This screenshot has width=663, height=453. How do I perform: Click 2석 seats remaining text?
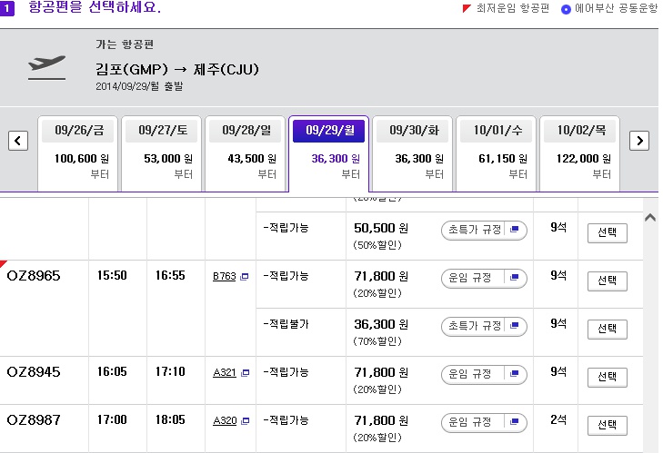point(558,419)
